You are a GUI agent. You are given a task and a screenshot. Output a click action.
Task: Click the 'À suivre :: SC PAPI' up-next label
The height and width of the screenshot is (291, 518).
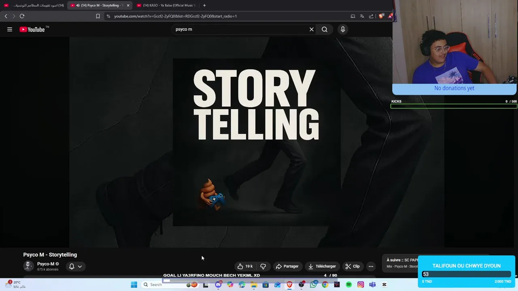pyautogui.click(x=402, y=260)
